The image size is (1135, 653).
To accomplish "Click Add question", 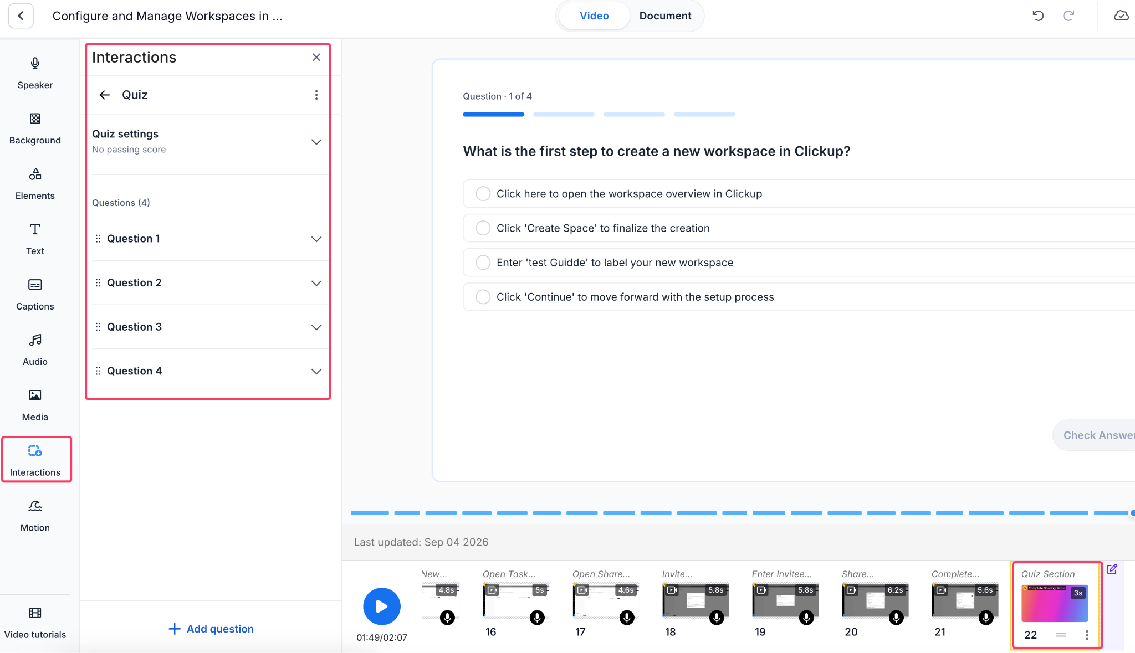I will click(211, 629).
